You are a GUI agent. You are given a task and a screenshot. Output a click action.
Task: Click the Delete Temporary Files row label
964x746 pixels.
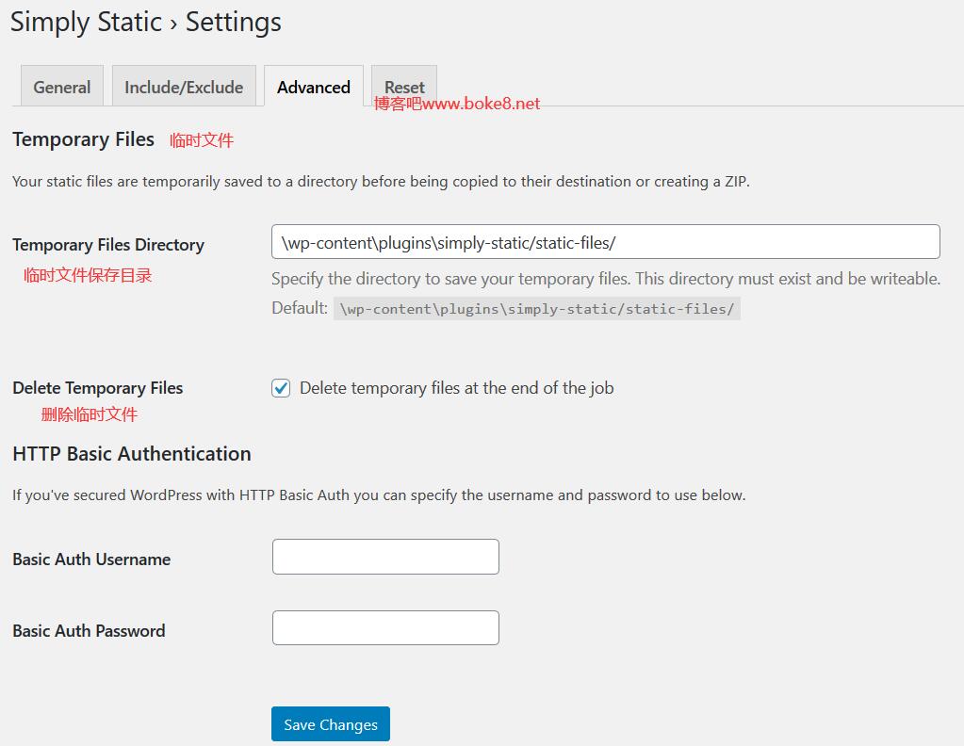click(x=98, y=388)
